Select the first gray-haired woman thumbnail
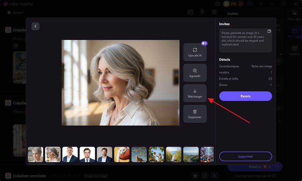Viewport: 302px width, 181px height. tap(35, 154)
